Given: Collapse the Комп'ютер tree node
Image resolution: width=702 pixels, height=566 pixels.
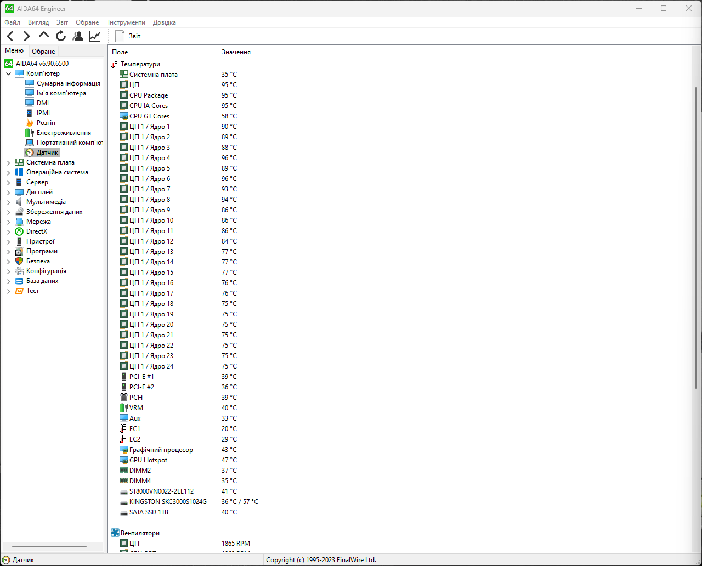Looking at the screenshot, I should point(8,73).
